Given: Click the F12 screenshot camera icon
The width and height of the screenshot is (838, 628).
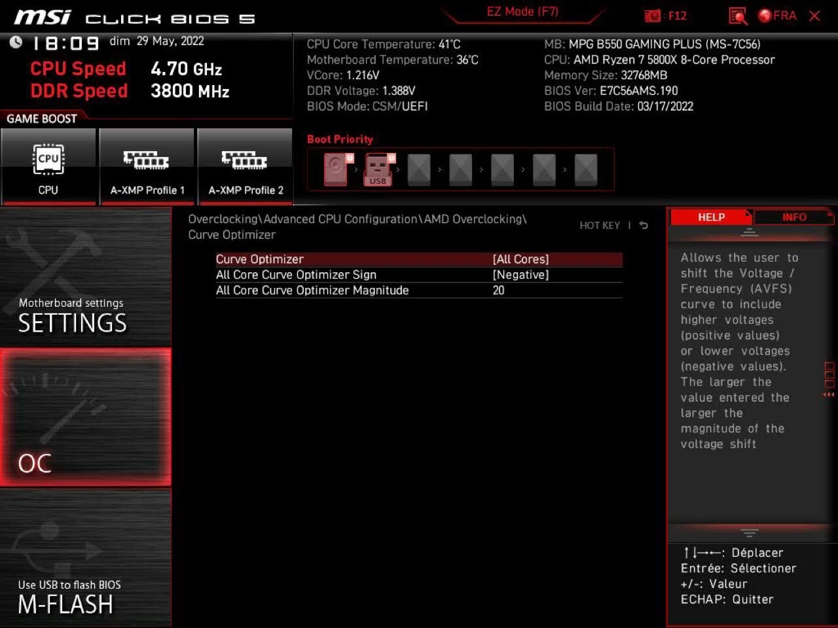Looking at the screenshot, I should (x=653, y=16).
